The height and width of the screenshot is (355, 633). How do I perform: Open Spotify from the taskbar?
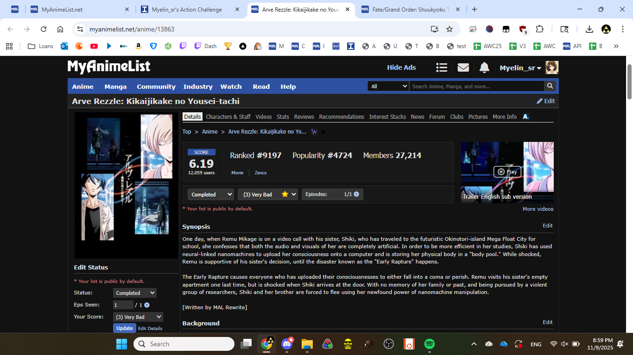430,344
